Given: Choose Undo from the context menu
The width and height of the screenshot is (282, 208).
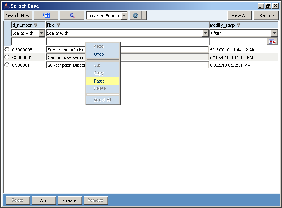Looking at the screenshot, I should pos(99,54).
